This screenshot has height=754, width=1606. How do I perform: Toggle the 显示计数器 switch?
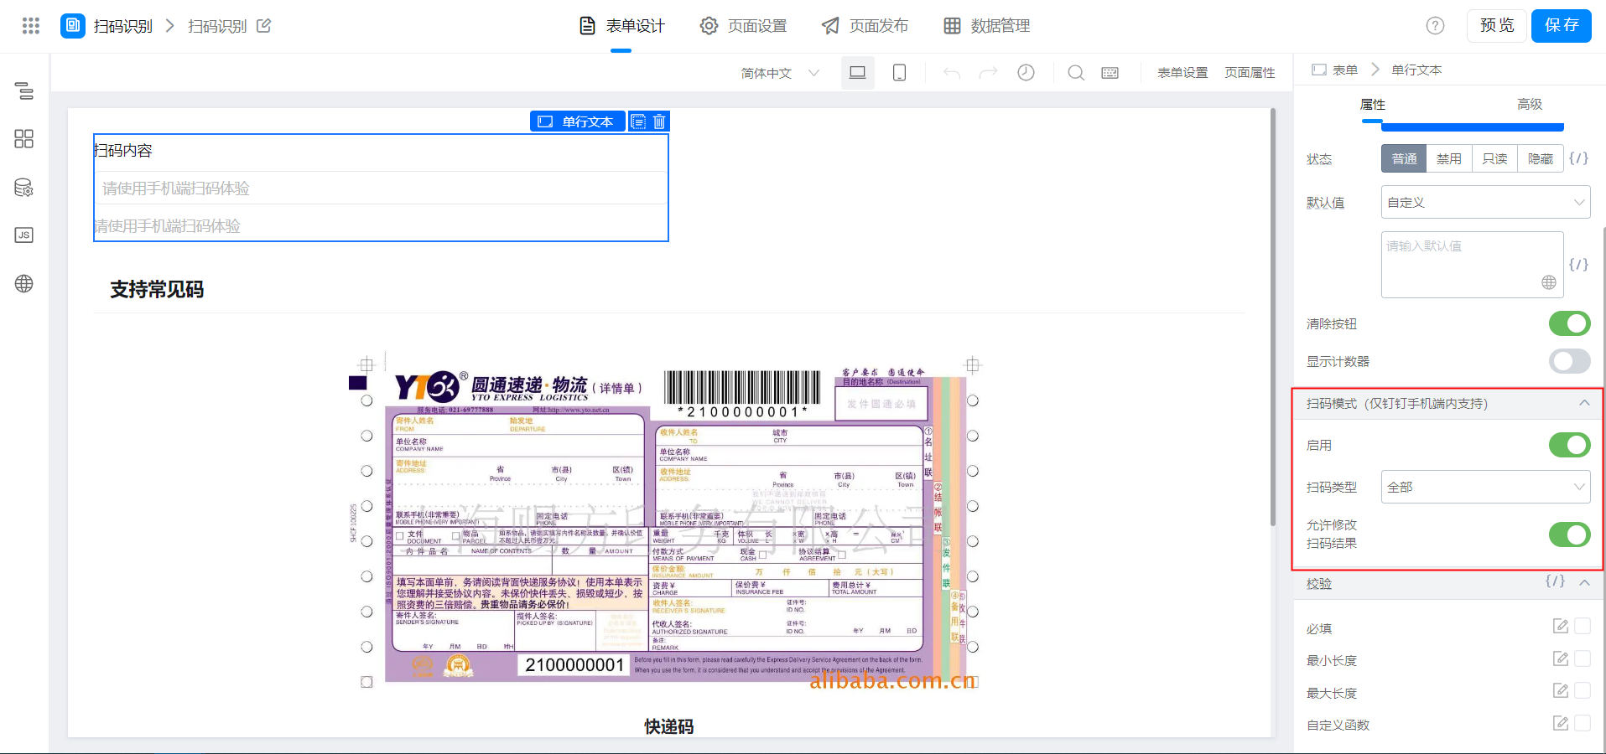point(1570,361)
